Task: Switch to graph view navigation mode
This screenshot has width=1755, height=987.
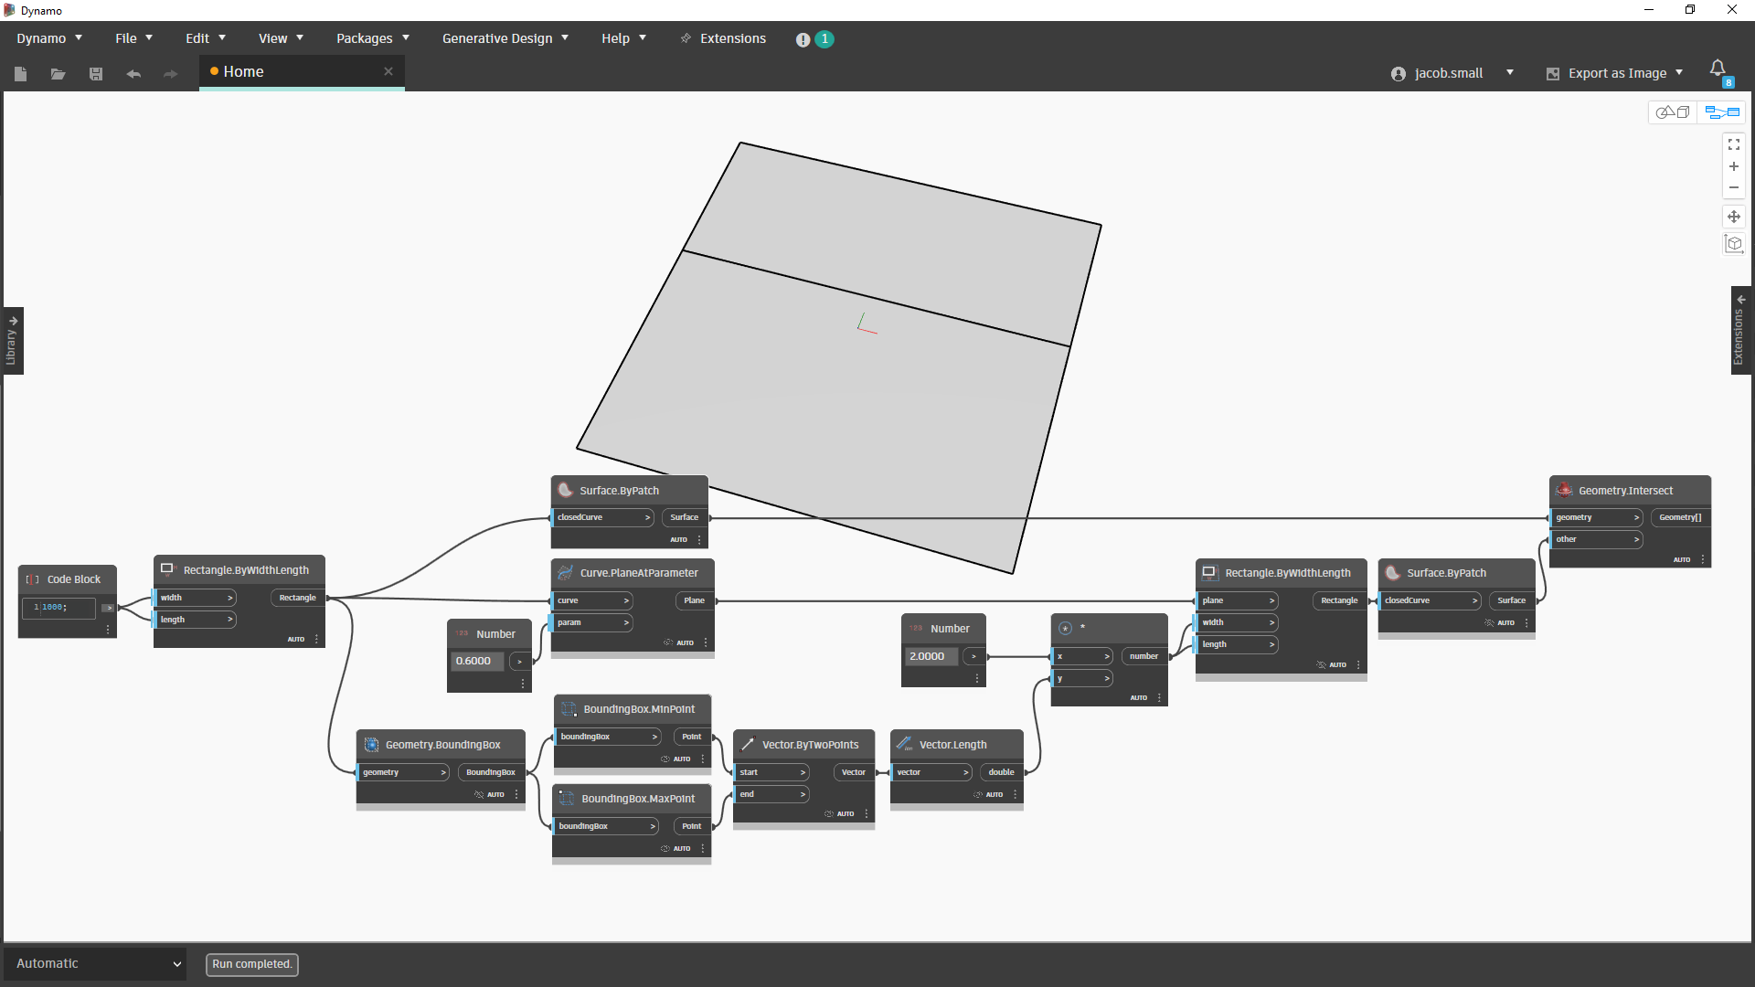Action: [x=1721, y=112]
